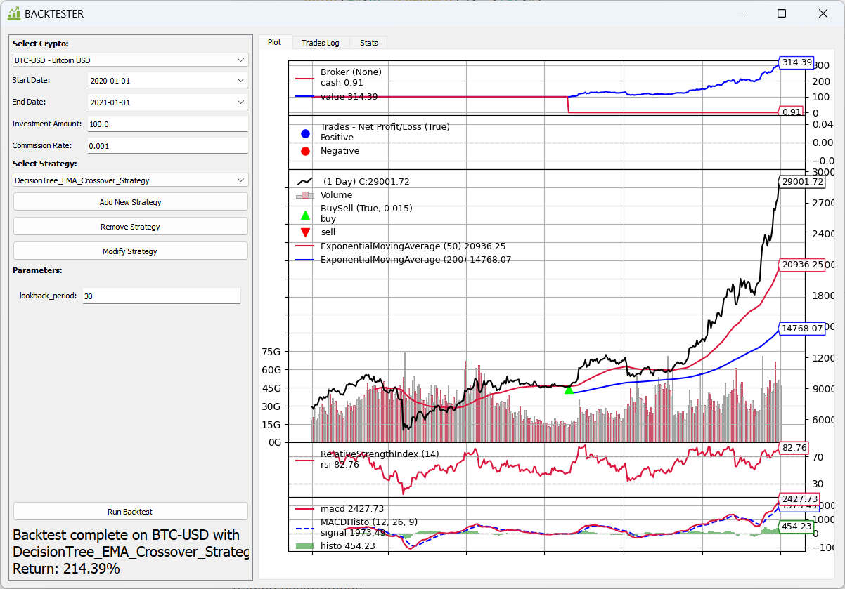Click the red Negative trades dot legend
Image resolution: width=845 pixels, height=589 pixels.
[305, 150]
